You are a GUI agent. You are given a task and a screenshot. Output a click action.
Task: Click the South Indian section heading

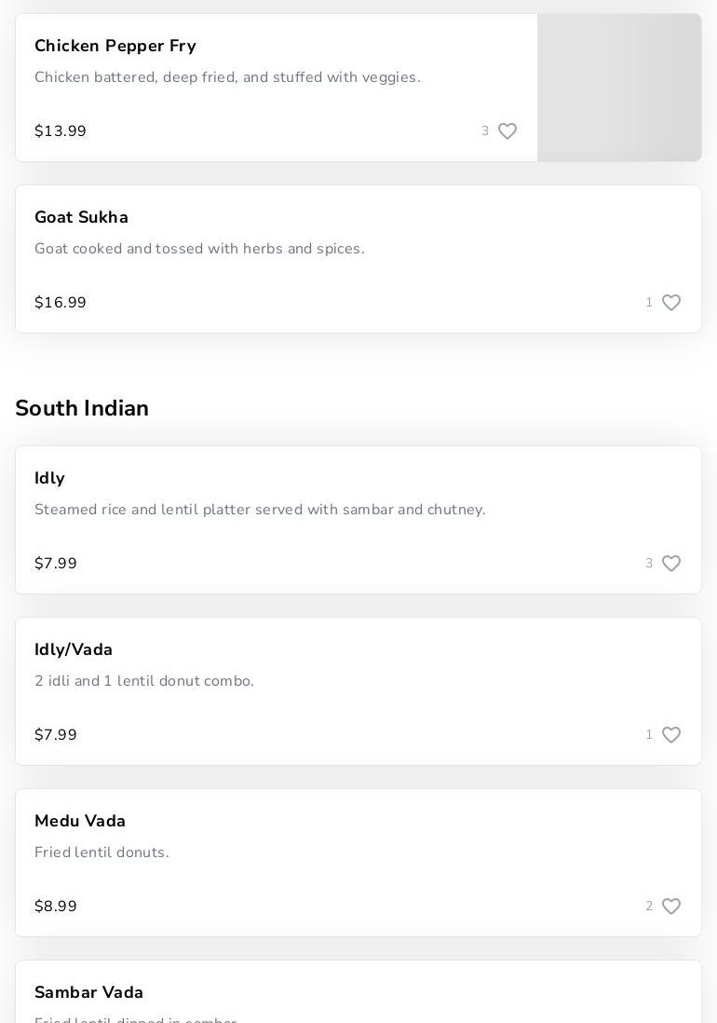pyautogui.click(x=82, y=408)
